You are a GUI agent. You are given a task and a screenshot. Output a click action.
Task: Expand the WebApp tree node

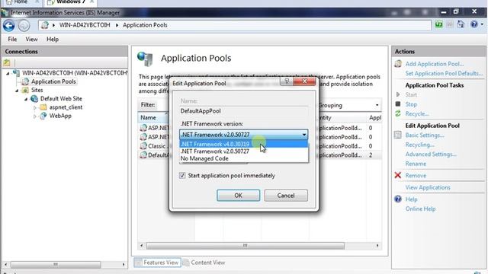pos(35,116)
